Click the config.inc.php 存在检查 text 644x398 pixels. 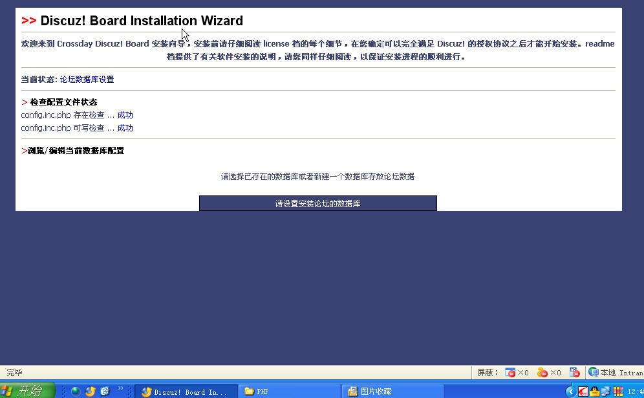pos(63,115)
